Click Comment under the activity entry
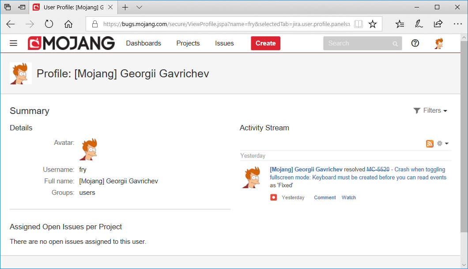Image resolution: width=468 pixels, height=269 pixels. [325, 197]
